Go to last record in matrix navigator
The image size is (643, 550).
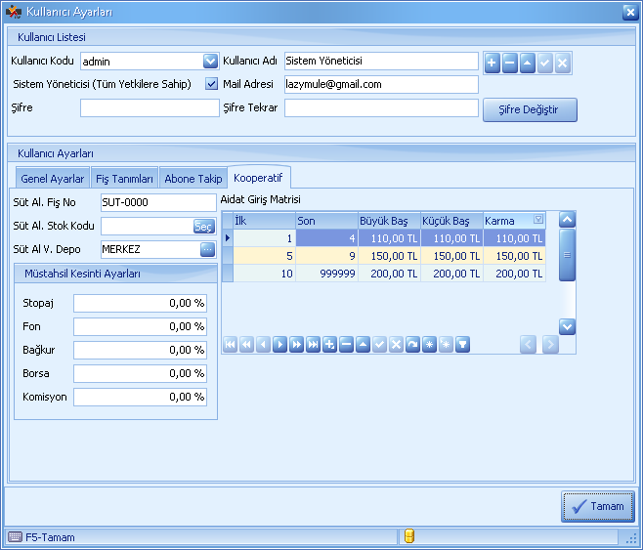(x=313, y=344)
